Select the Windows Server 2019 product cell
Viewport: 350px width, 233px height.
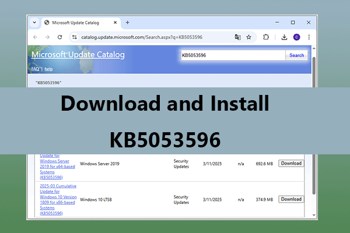tap(100, 164)
